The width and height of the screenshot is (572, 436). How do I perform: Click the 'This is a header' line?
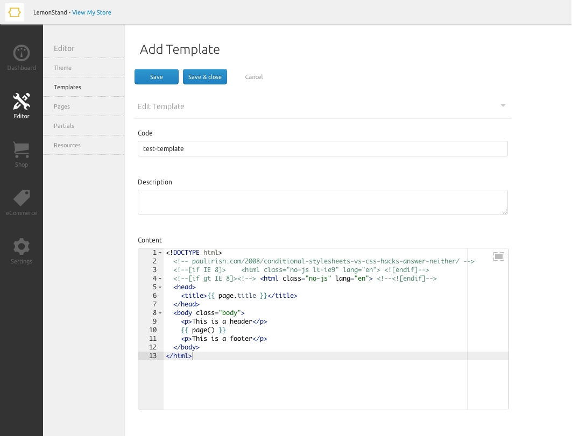click(x=224, y=321)
